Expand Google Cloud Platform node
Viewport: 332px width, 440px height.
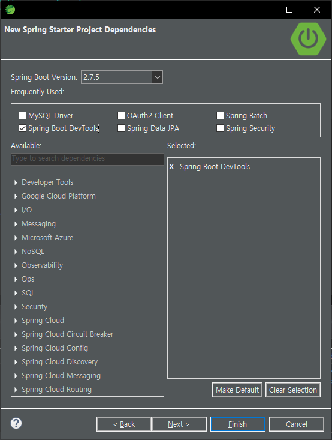(16, 196)
